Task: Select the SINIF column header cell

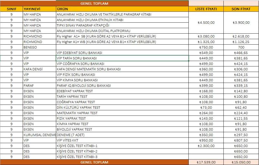Action: coord(11,9)
